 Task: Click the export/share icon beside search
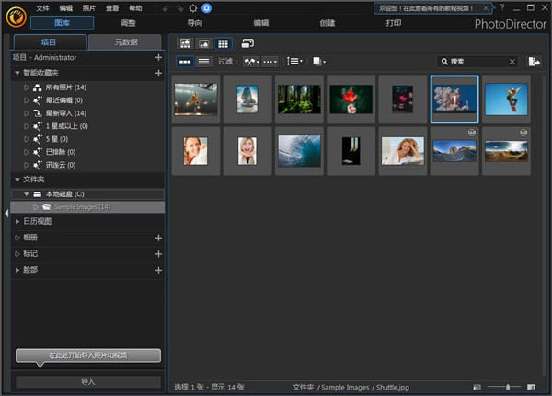coord(535,62)
